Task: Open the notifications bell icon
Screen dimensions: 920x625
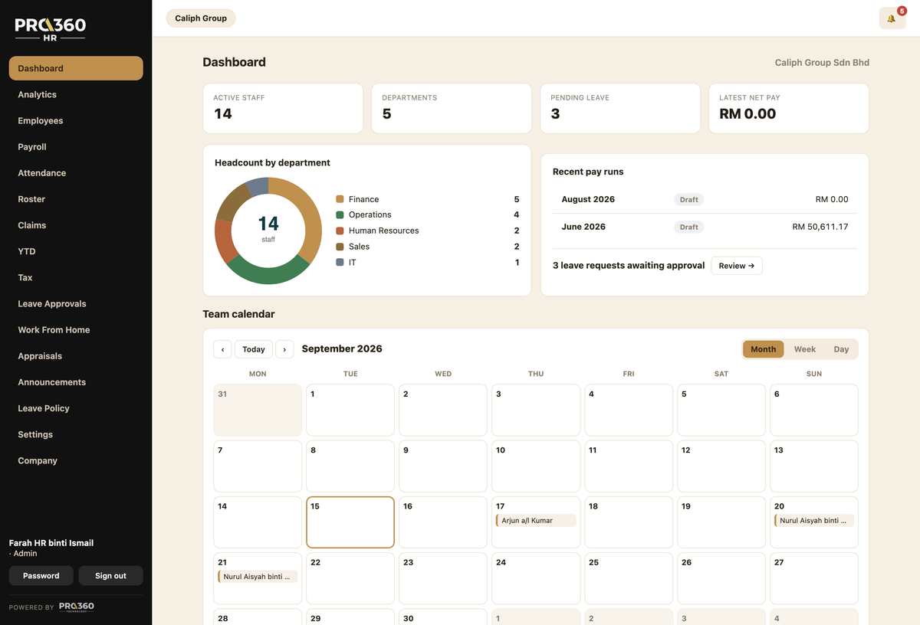Action: coord(892,18)
